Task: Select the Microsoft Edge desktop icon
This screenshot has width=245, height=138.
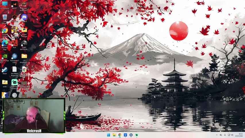Action: [5, 45]
